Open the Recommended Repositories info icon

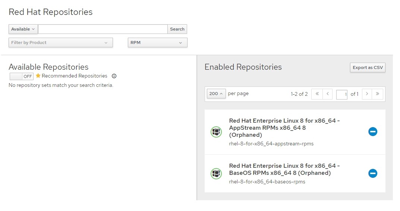tap(114, 76)
